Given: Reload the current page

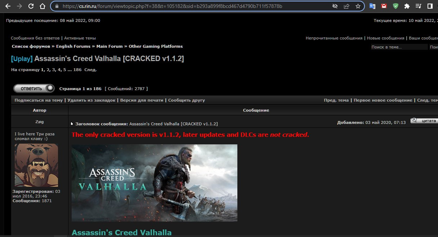Looking at the screenshot, I should (31, 6).
